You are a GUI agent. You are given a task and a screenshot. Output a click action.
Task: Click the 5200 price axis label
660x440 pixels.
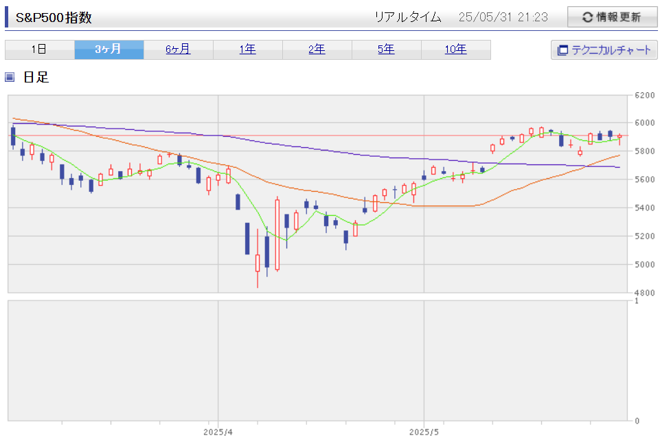[645, 236]
